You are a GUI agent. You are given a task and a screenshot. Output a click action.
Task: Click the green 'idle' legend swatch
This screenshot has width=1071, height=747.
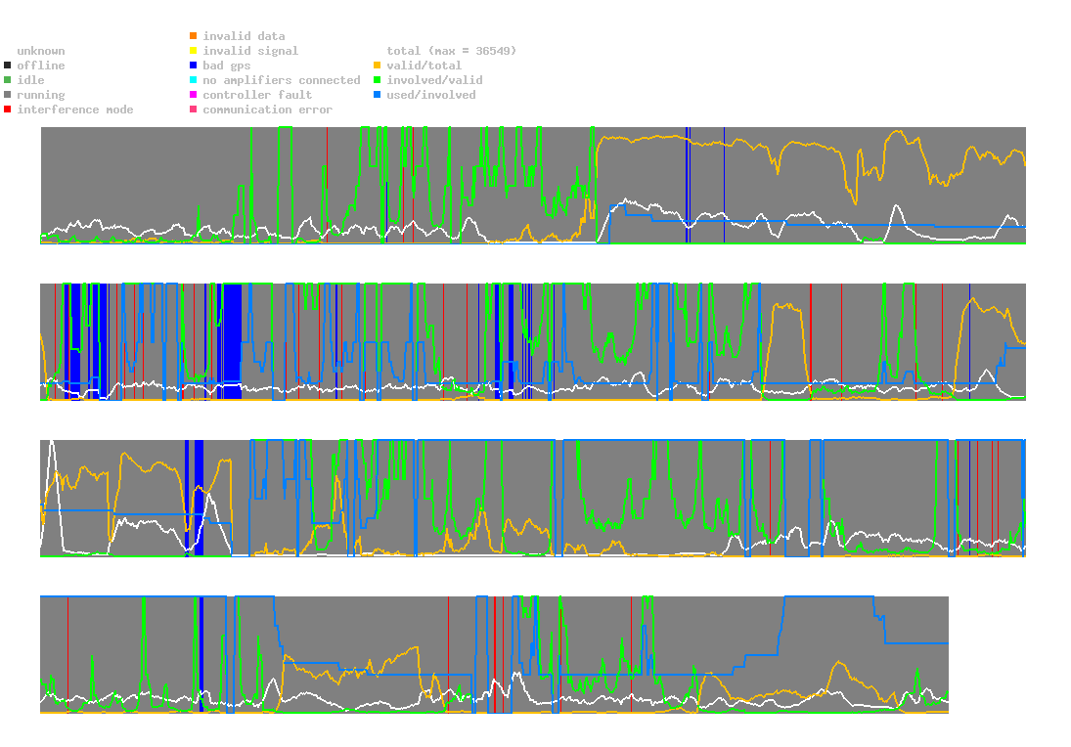tap(8, 80)
